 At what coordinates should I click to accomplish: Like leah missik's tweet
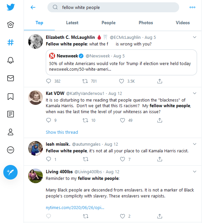tap(121, 159)
